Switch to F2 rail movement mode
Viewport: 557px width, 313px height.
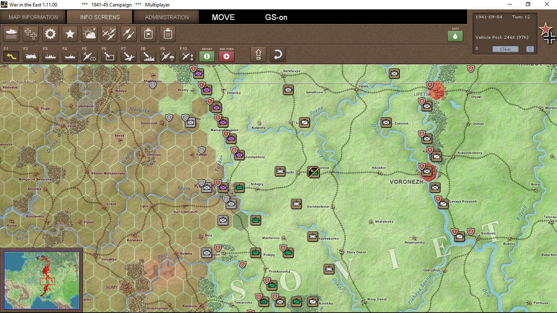[31, 56]
